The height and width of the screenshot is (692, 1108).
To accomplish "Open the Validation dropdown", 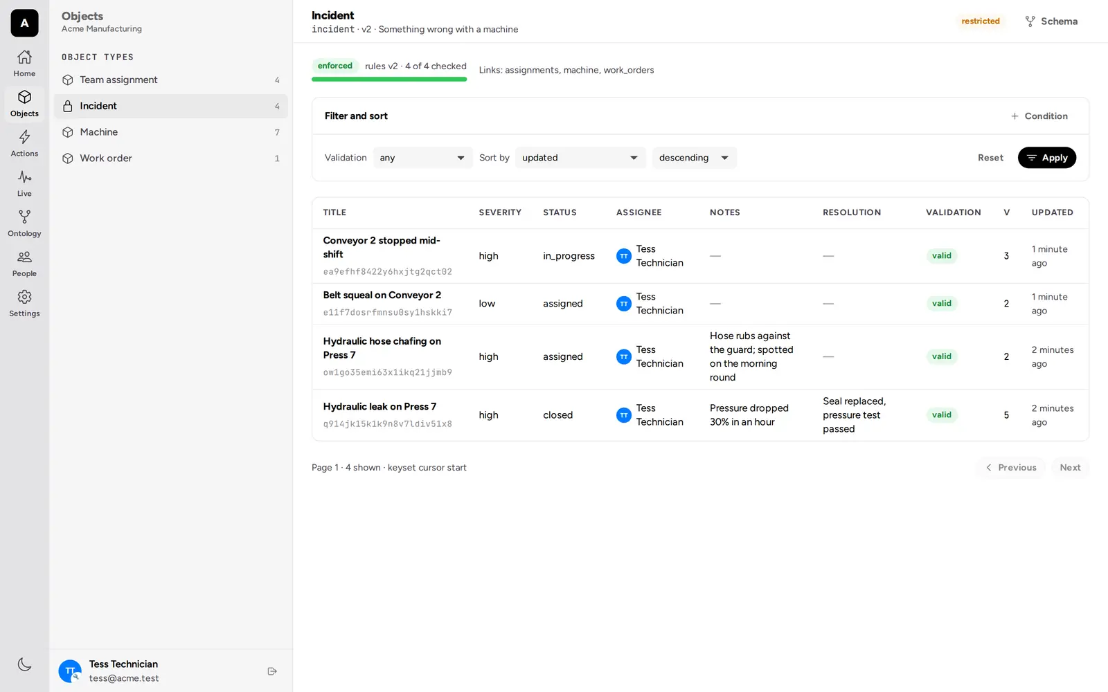I will [x=422, y=158].
